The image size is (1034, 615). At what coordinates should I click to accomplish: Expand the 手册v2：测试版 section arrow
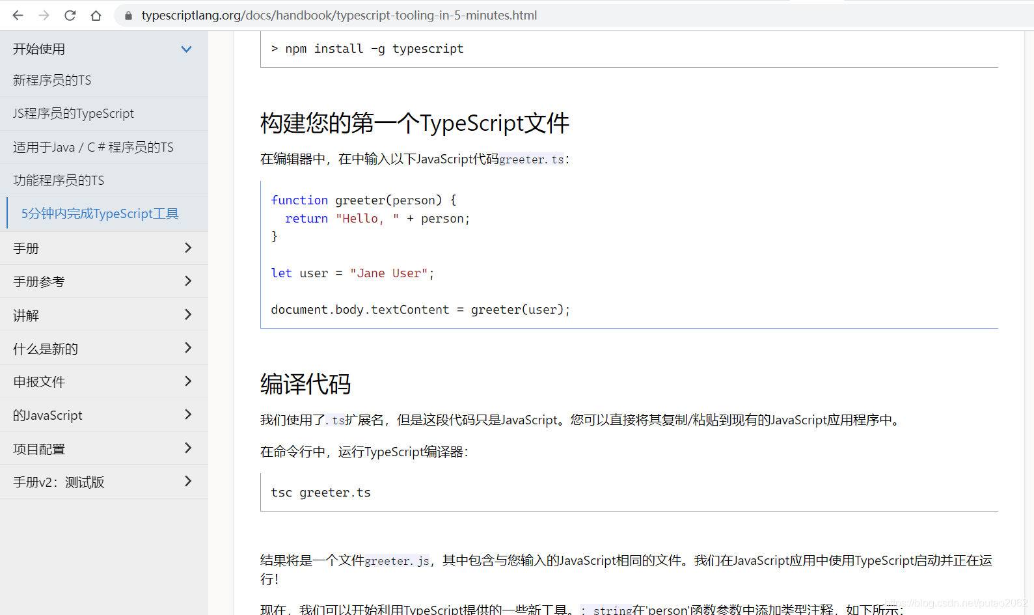(x=188, y=482)
